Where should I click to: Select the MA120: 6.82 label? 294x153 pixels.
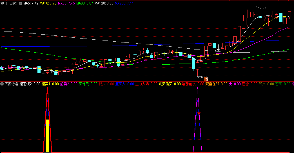104,3
